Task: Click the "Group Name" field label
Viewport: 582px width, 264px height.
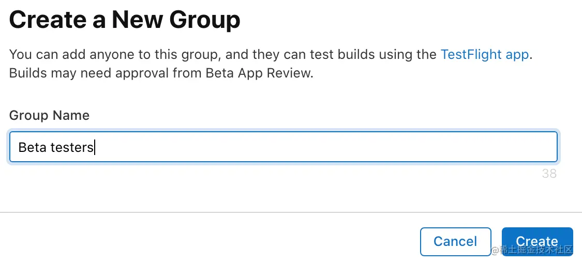Action: point(49,115)
